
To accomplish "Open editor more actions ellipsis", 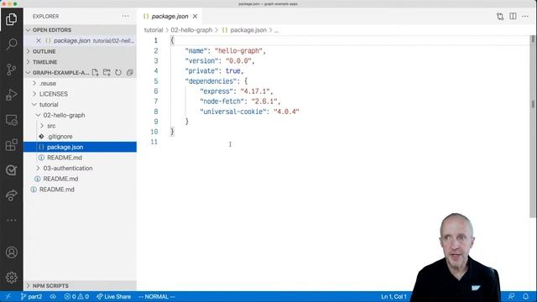I will 525,17.
